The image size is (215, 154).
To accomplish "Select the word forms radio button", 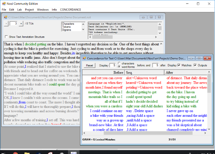I will pos(119,67).
